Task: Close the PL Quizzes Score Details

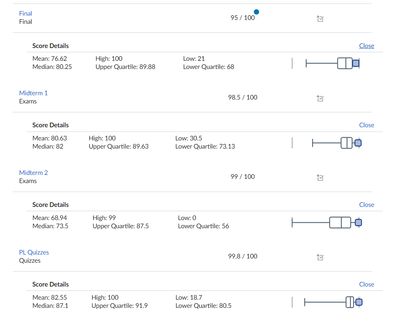Action: pos(366,284)
